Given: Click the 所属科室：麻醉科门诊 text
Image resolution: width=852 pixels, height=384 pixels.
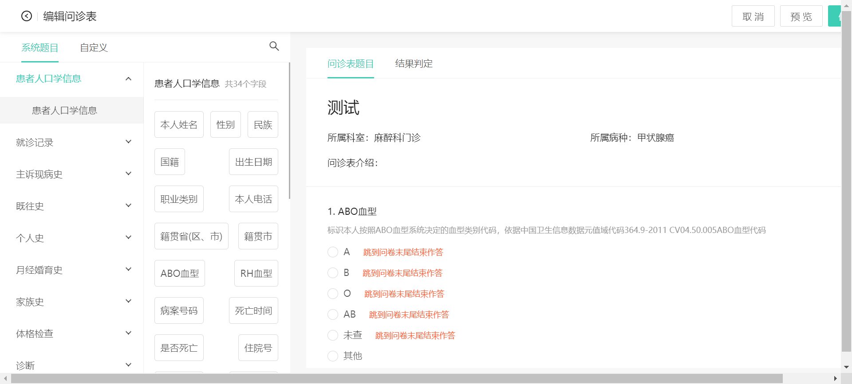Looking at the screenshot, I should 374,138.
